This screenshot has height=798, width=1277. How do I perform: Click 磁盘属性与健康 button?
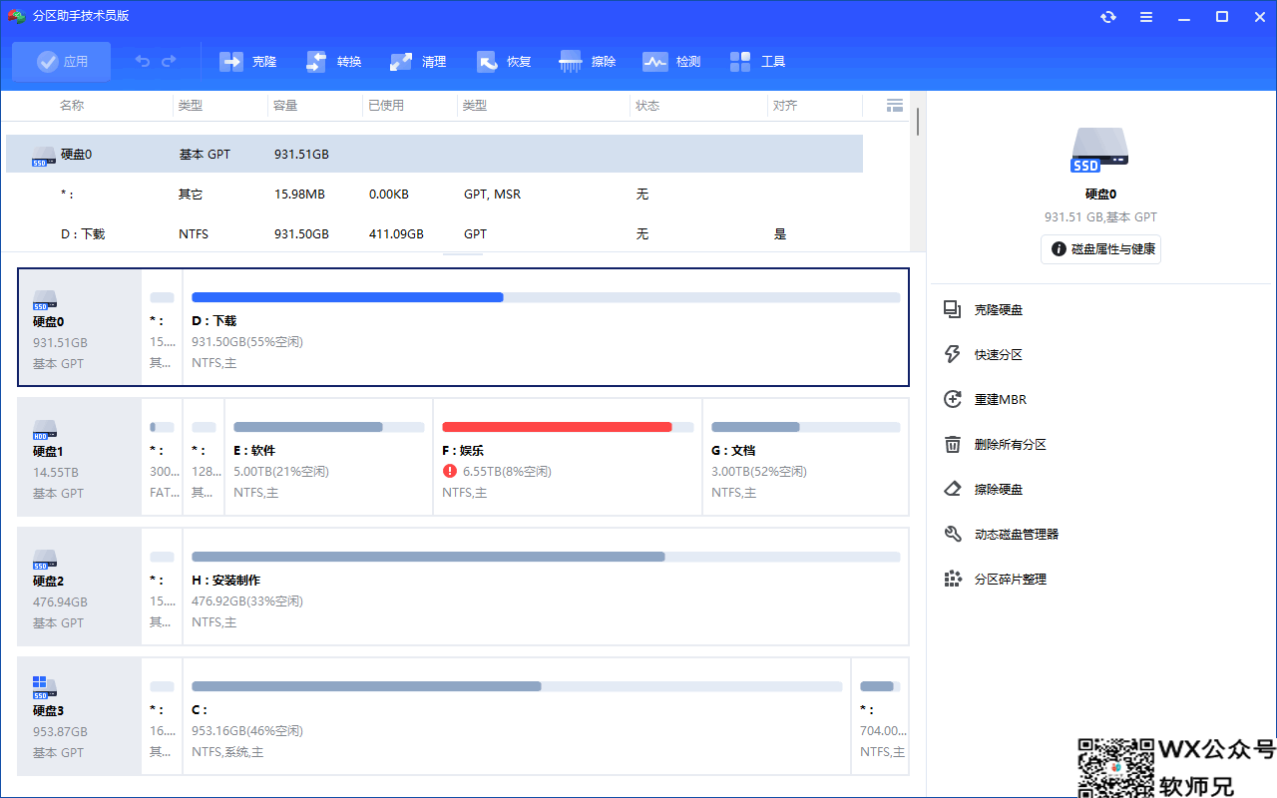point(1100,249)
